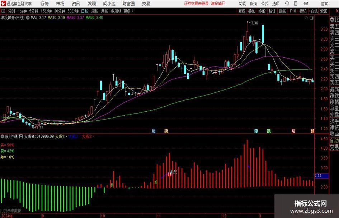The image size is (339, 218).
Task: Click the 1.22 low price label
Action: pos(40,128)
